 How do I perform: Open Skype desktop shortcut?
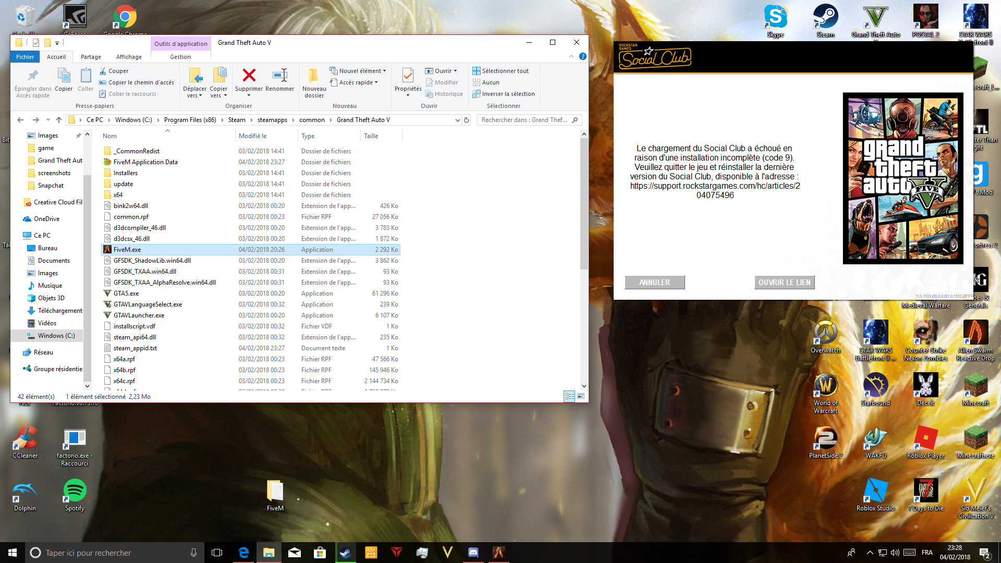click(775, 21)
